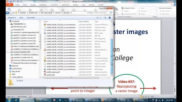Screen dimensions: 182x102
Task: Click the Fit slide to window icon
Action: point(174,96)
